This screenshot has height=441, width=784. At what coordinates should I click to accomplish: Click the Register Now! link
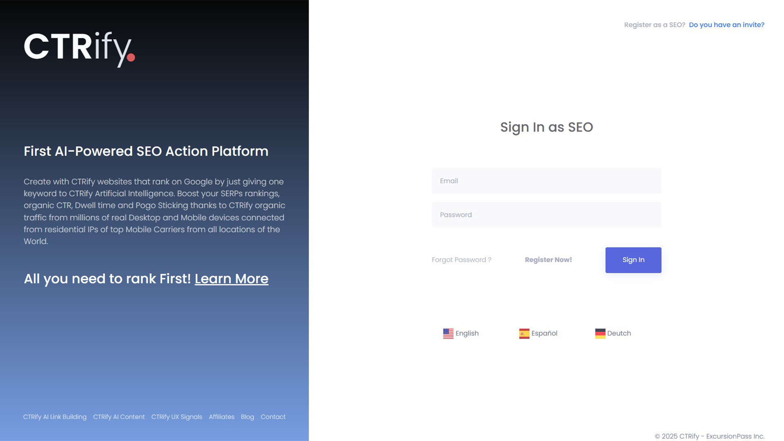pos(548,260)
